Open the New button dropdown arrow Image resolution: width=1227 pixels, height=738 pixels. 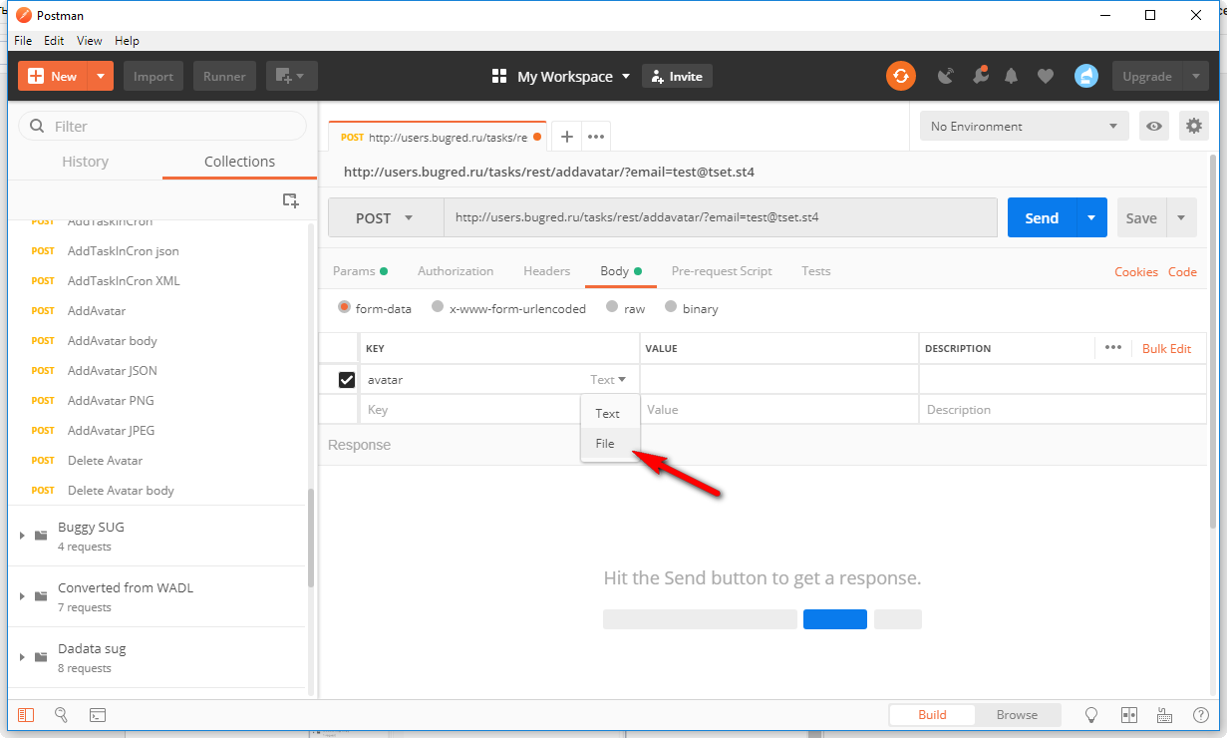click(101, 76)
